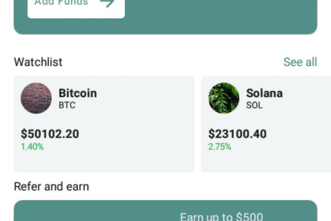The height and width of the screenshot is (221, 331).
Task: Click the SOL ticker symbol
Action: click(x=254, y=105)
